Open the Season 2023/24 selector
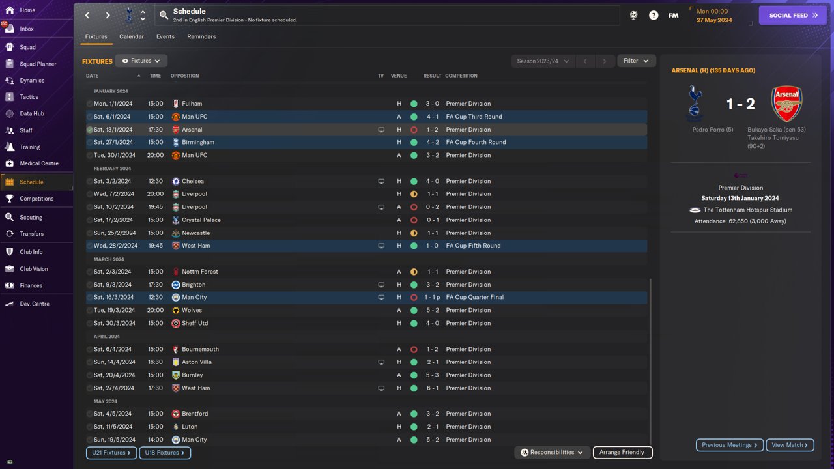 click(543, 61)
